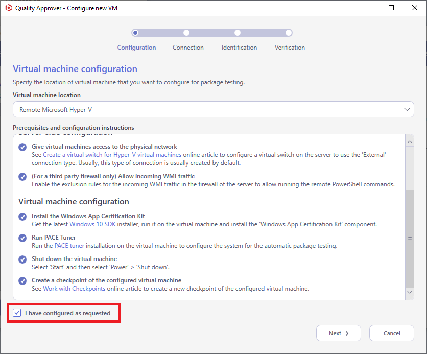
Task: Open the 'PACE tuner' link
Action: pos(69,246)
